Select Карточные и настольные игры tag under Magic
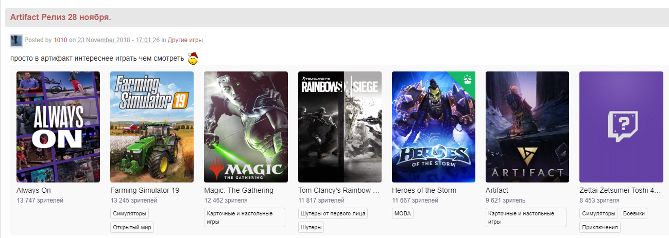Viewport: 669px width, 238px height. [245, 217]
